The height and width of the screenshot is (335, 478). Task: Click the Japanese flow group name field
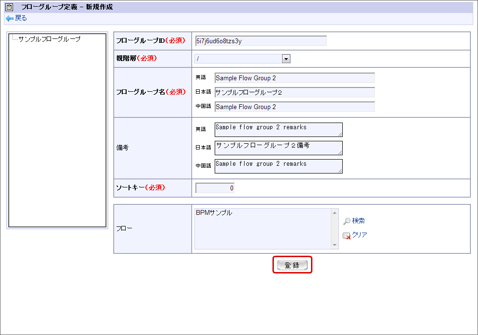[x=295, y=92]
